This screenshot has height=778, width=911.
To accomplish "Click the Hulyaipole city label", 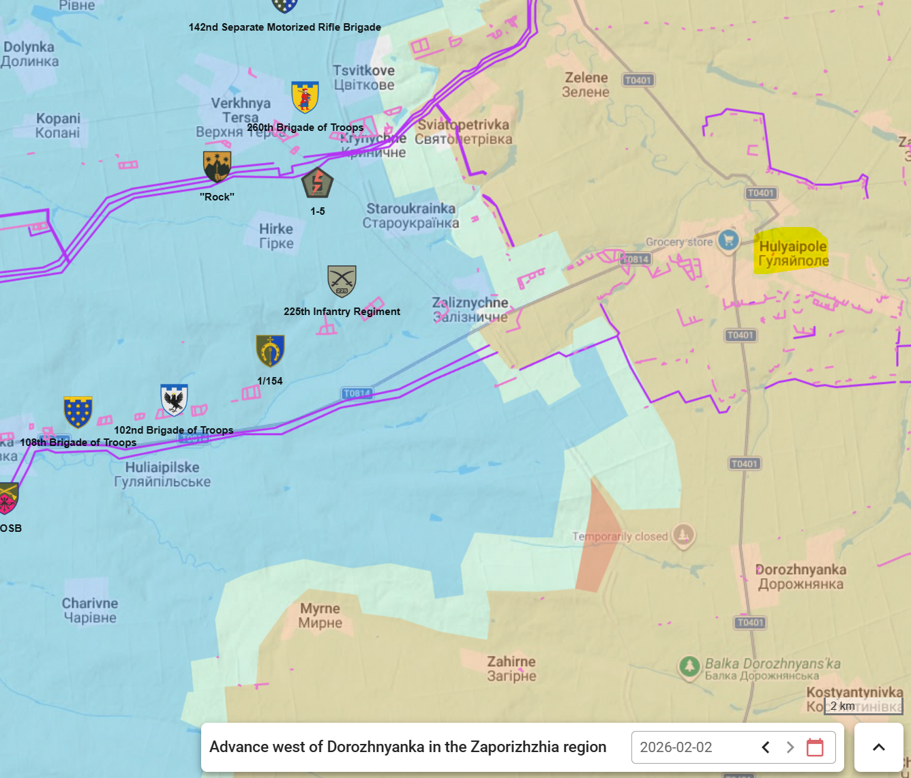I will pyautogui.click(x=793, y=253).
